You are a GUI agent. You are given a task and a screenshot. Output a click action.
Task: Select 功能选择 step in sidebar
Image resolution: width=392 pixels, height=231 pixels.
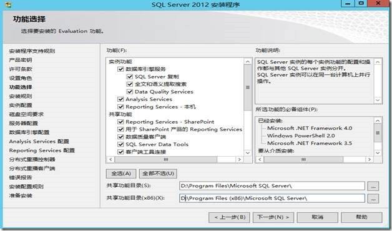click(21, 87)
